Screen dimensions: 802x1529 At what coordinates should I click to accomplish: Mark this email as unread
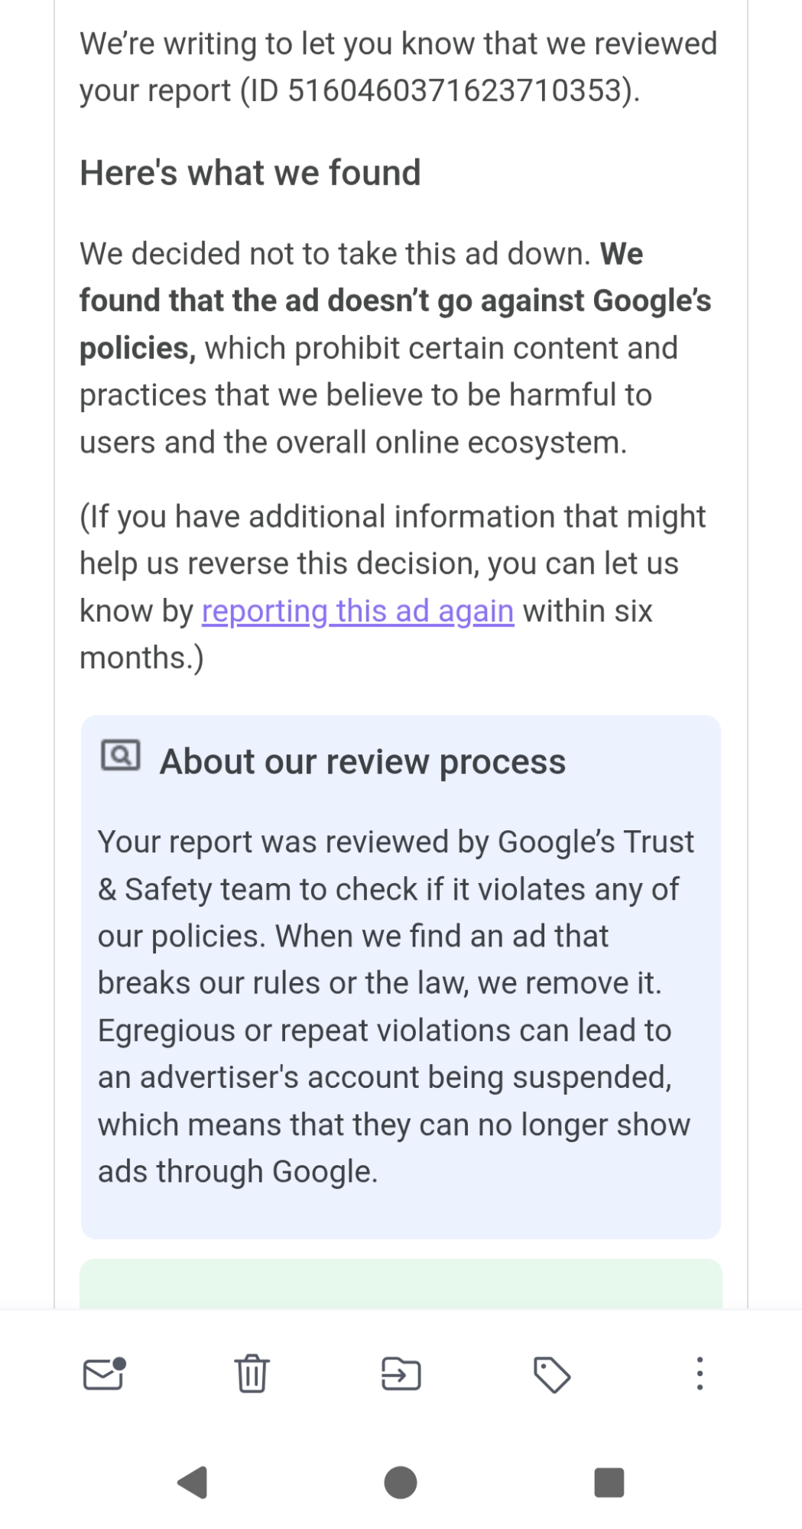pyautogui.click(x=103, y=1374)
